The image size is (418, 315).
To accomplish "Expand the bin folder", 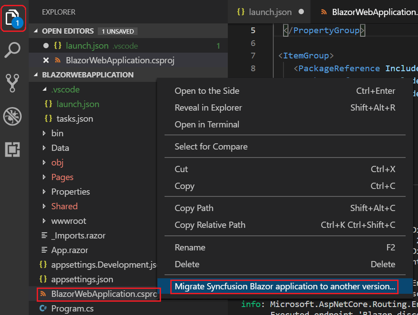I will (x=44, y=133).
